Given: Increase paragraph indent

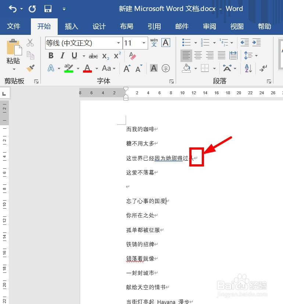Looking at the screenshot, I should click(257, 43).
